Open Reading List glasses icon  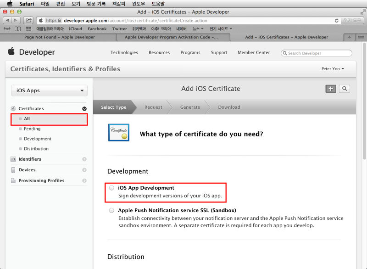tap(7, 29)
